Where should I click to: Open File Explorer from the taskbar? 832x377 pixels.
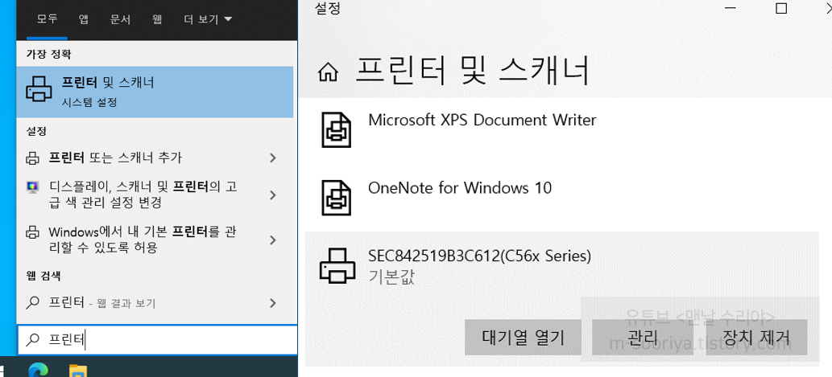pos(79,371)
